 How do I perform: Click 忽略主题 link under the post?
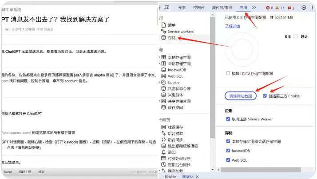25,172
